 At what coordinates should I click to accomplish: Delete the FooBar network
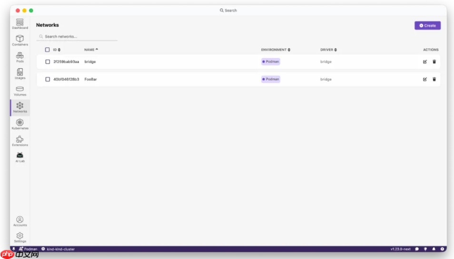click(x=434, y=79)
